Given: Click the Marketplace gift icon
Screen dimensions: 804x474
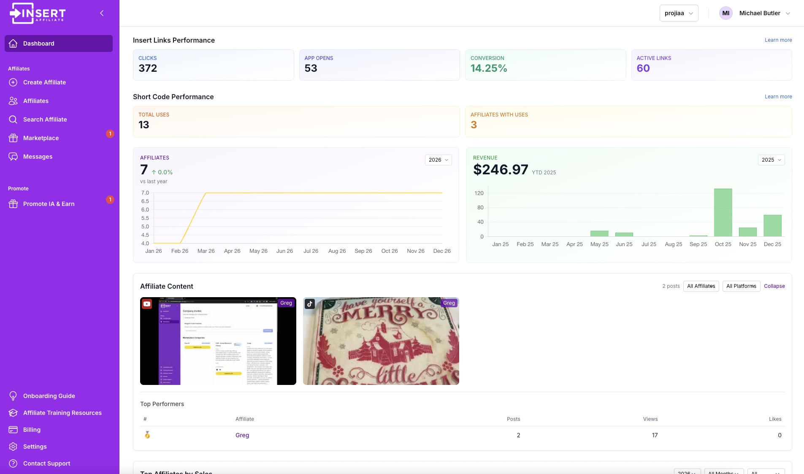Looking at the screenshot, I should pos(13,138).
